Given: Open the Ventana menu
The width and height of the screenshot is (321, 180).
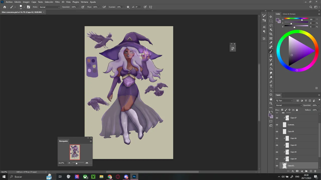Looking at the screenshot, I should pyautogui.click(x=85, y=2).
